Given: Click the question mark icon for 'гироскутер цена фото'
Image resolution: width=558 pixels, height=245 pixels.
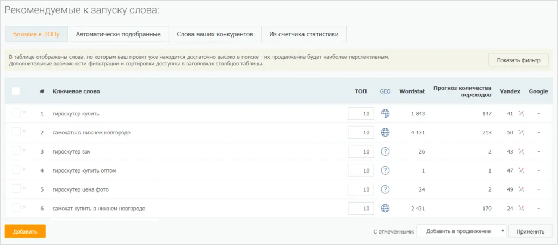Looking at the screenshot, I should pyautogui.click(x=385, y=189).
